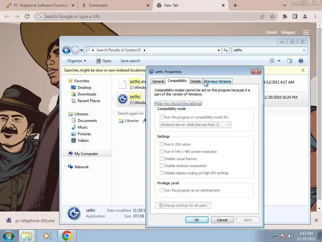Switch to the Previous Versions tab

218,81
